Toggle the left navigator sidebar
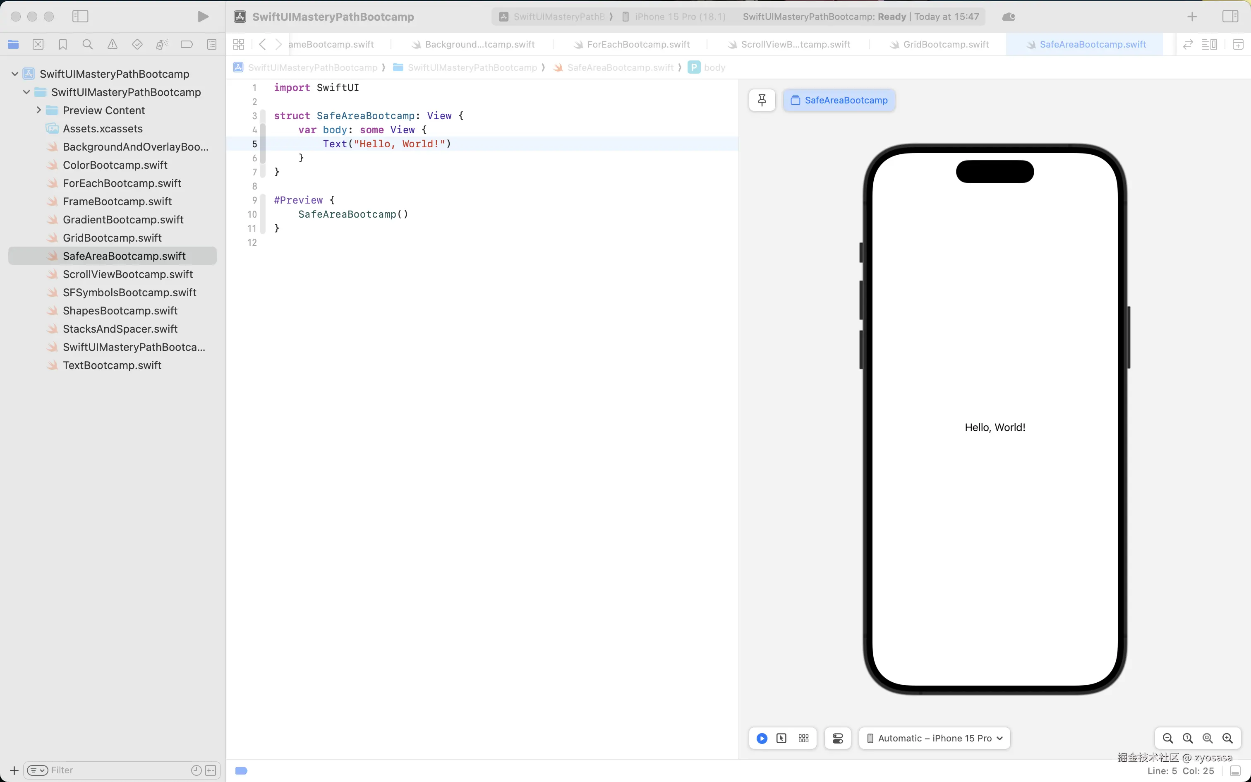The height and width of the screenshot is (782, 1251). pyautogui.click(x=80, y=17)
